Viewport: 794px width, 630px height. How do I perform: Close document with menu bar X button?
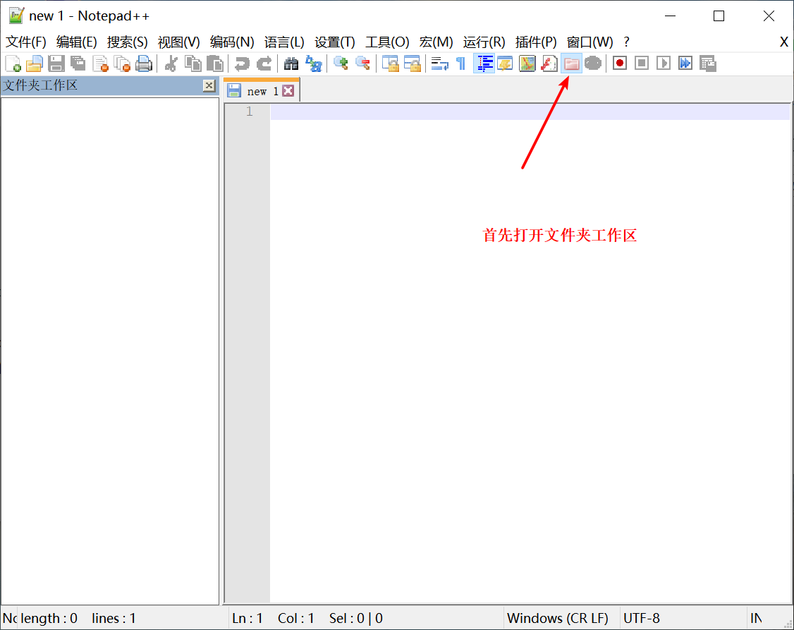(783, 42)
